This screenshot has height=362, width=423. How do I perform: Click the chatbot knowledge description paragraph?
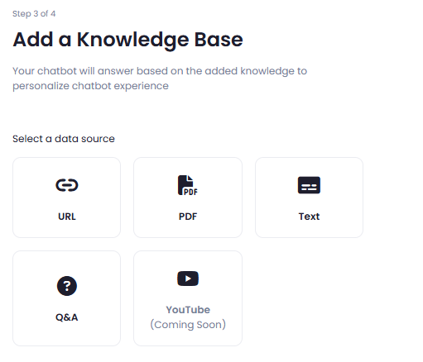coord(160,79)
